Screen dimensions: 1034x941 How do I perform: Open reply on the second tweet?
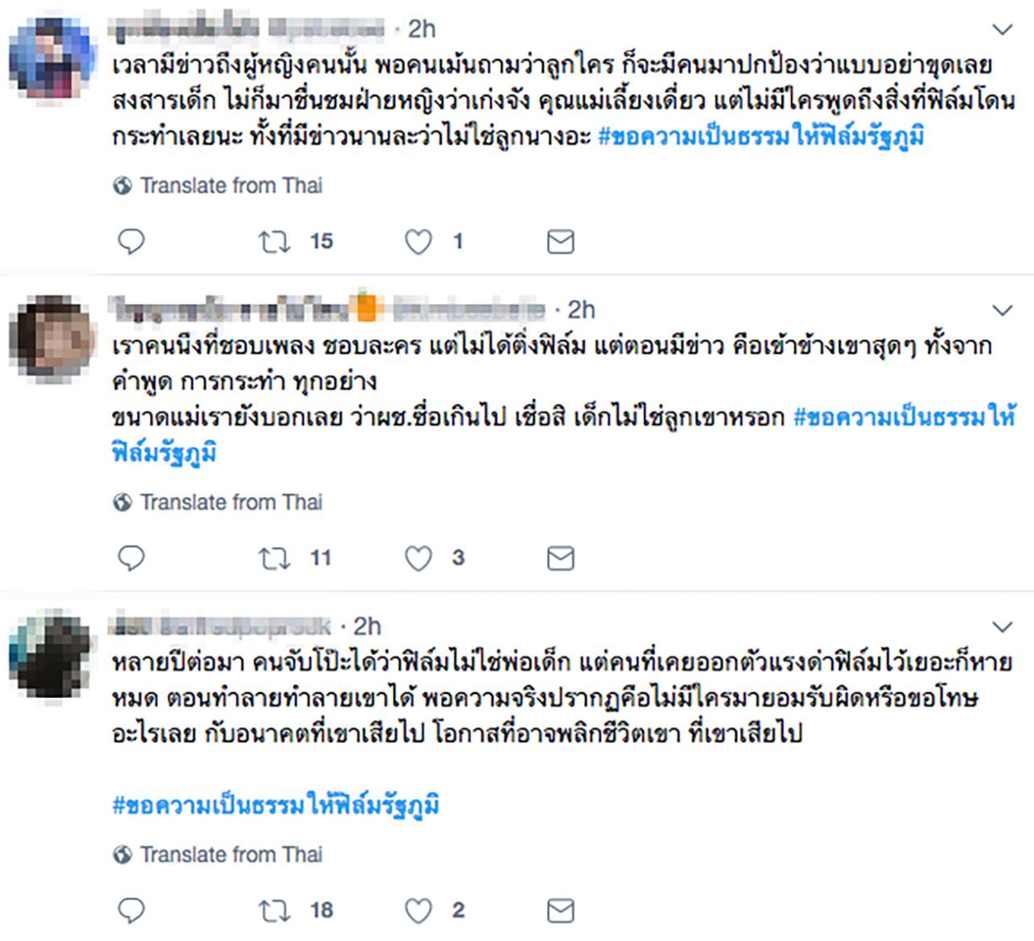click(x=131, y=558)
